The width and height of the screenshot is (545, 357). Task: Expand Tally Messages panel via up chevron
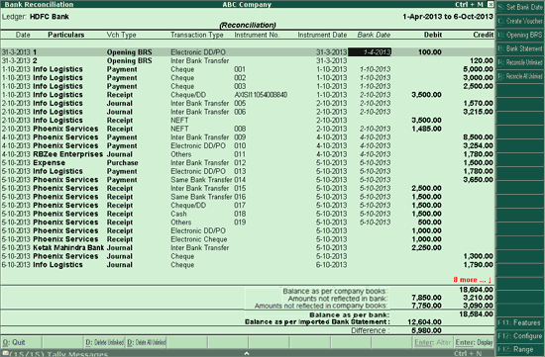point(247,353)
